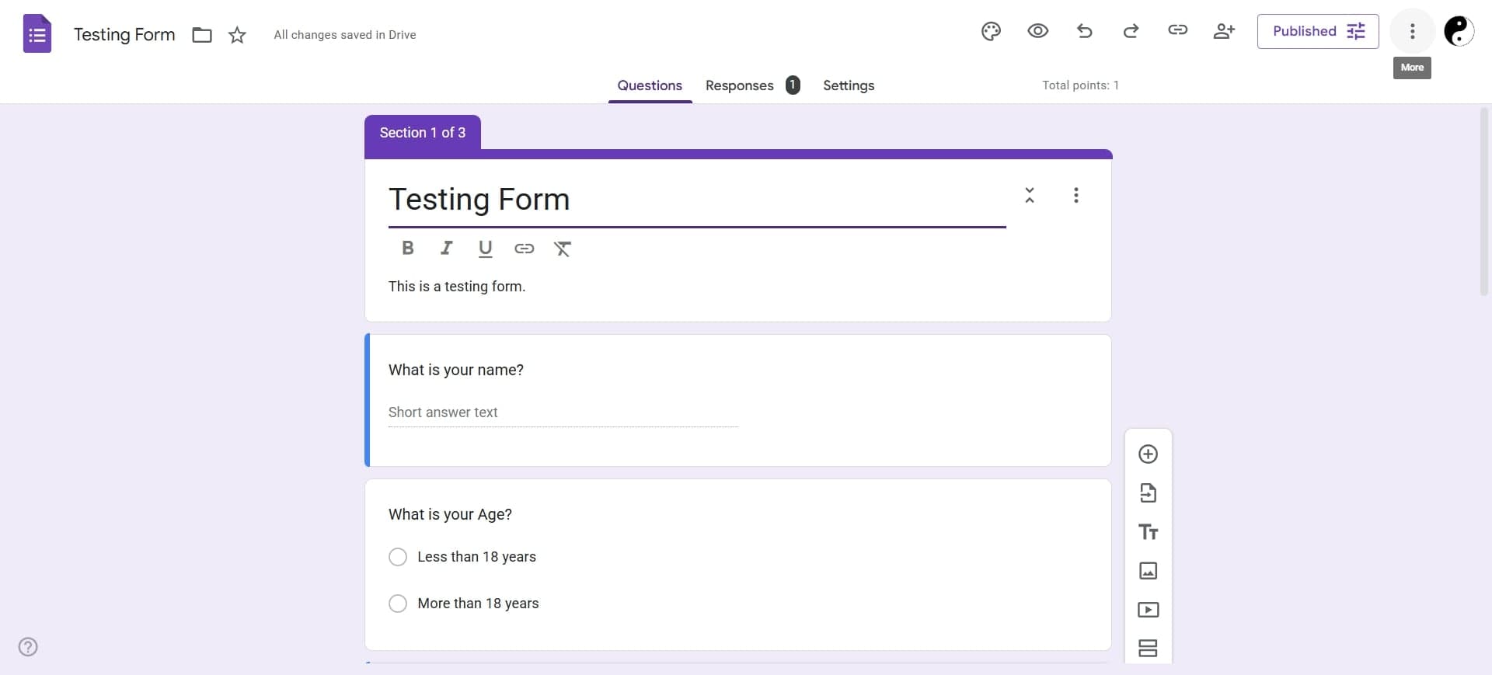Image resolution: width=1492 pixels, height=675 pixels.
Task: Open the Google account avatar
Action: click(1459, 31)
